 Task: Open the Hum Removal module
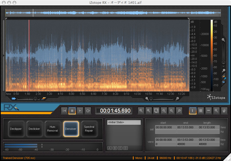pyautogui.click(x=52, y=129)
